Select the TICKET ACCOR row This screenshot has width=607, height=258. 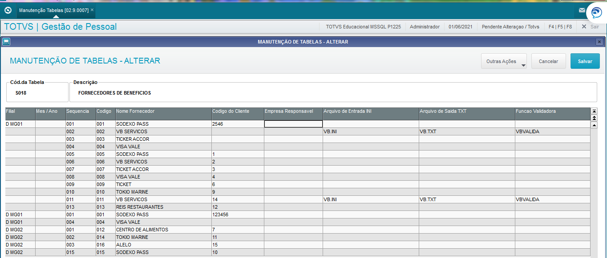(x=298, y=169)
